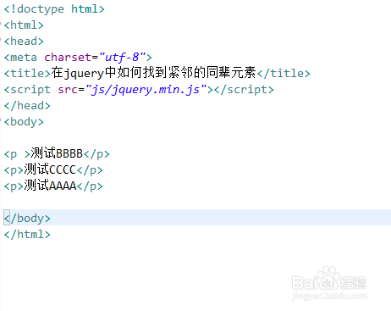Click the text 测试CCCC
This screenshot has width=391, height=311.
(x=50, y=169)
